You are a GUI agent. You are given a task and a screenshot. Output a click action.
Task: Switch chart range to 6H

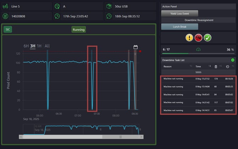click(x=26, y=46)
